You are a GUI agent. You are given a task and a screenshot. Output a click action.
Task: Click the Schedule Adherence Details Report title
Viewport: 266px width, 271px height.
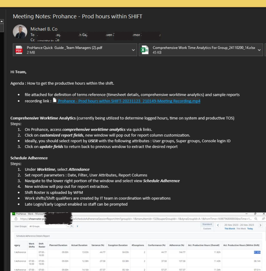(x=33, y=236)
